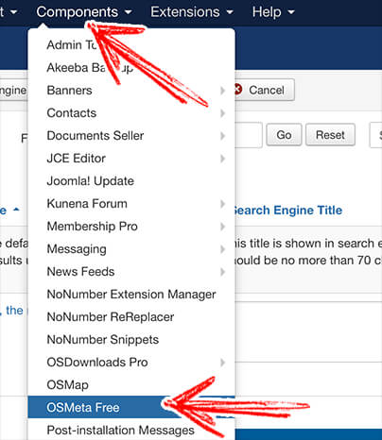
Task: Select JCE Editor menu entry
Action: tap(131, 159)
